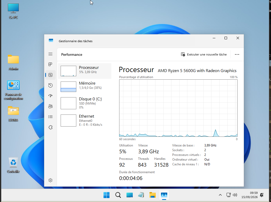
Task: Click the AMD Ryzen 5 5600G processor name
Action: coord(197,71)
